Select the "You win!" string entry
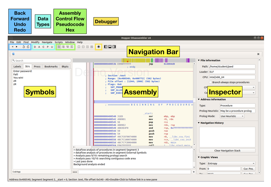Screen dimensions: 271x187 pyautogui.click(x=18, y=78)
